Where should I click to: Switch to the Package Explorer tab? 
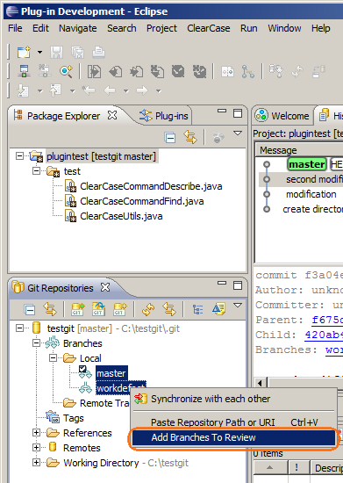(64, 116)
